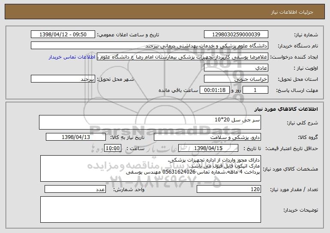
Task: Click the label واحد شمارش
Action: point(129,190)
